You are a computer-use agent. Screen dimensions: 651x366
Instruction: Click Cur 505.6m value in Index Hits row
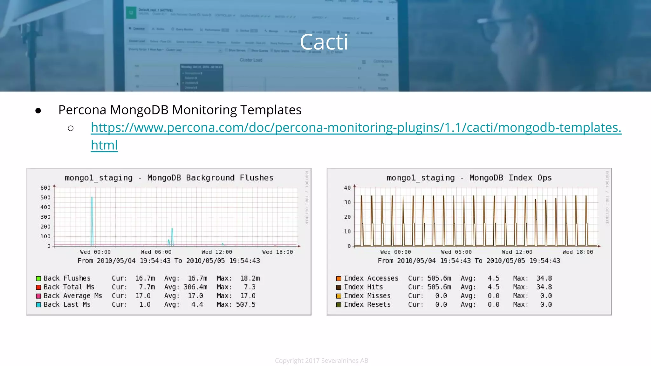tap(439, 287)
